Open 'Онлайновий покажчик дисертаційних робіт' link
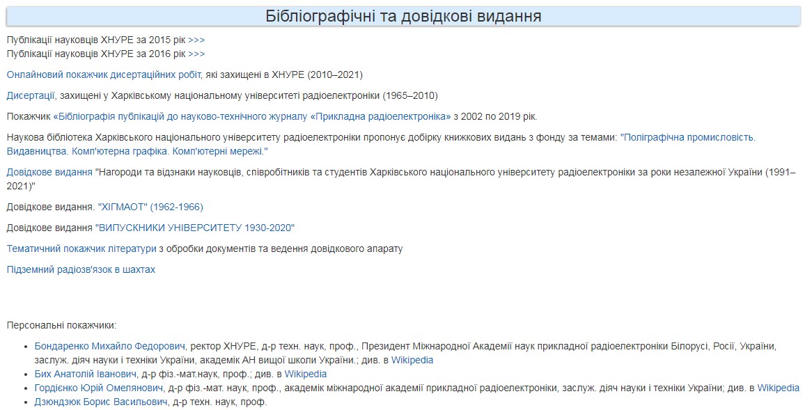Image resolution: width=812 pixels, height=410 pixels. pos(104,74)
